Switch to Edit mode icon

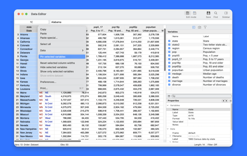coord(188,13)
